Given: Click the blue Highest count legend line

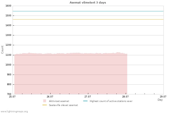Looking at the screenshot, I should [85, 101].
